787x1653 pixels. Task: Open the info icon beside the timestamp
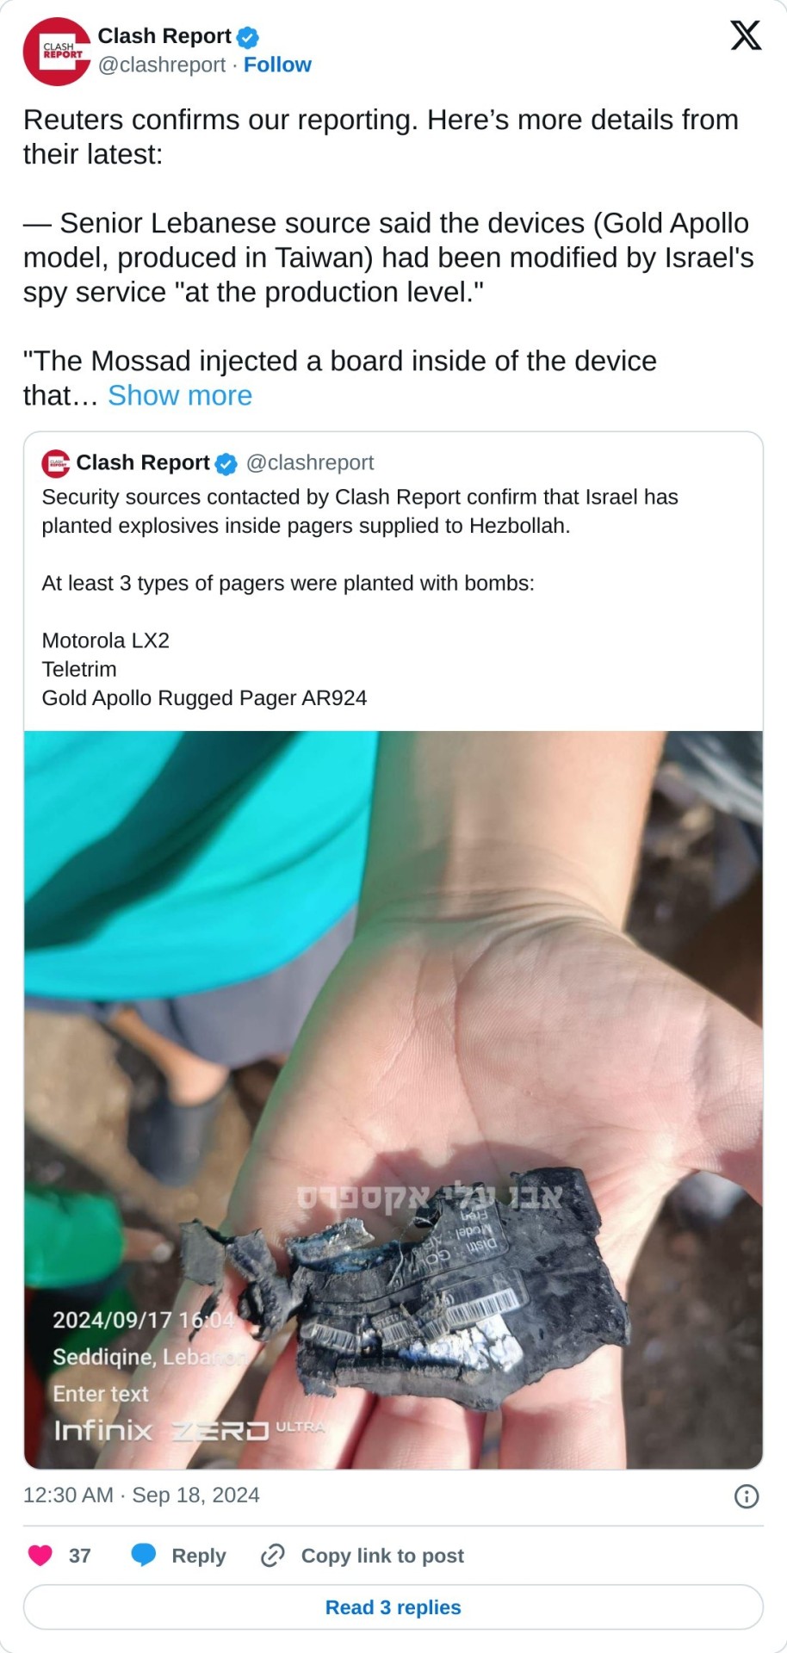click(747, 1496)
